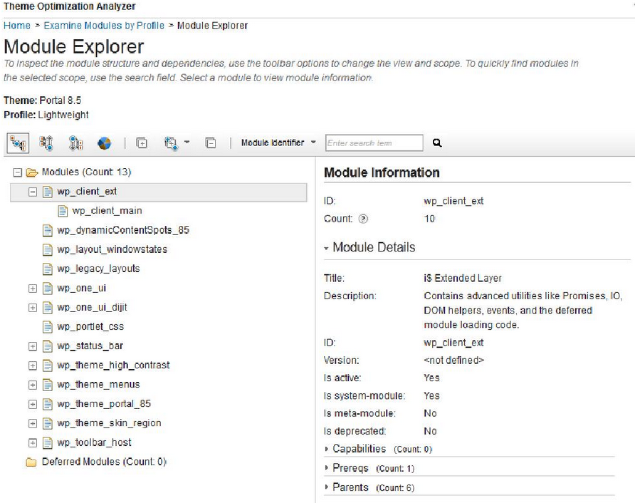Screen dimensions: 635x503
Task: Click the help icon next to Count
Action: click(363, 219)
